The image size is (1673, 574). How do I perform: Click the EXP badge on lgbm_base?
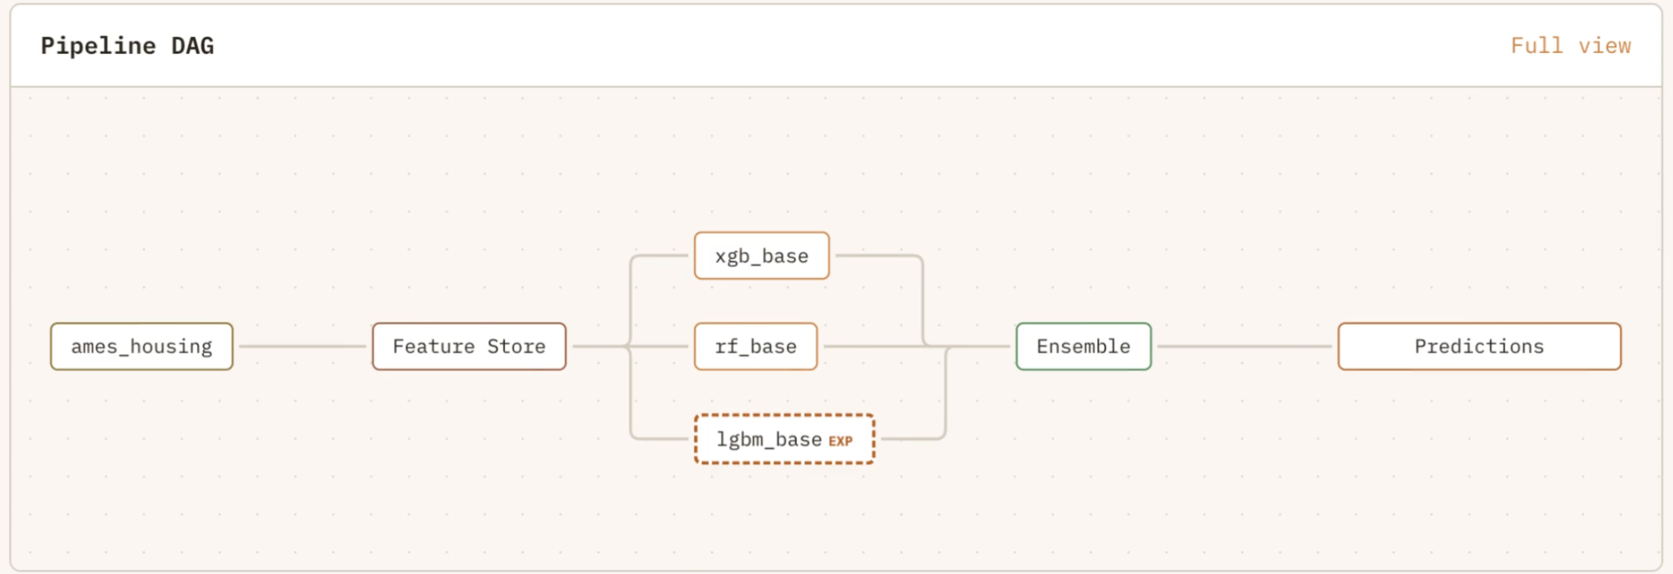[840, 441]
